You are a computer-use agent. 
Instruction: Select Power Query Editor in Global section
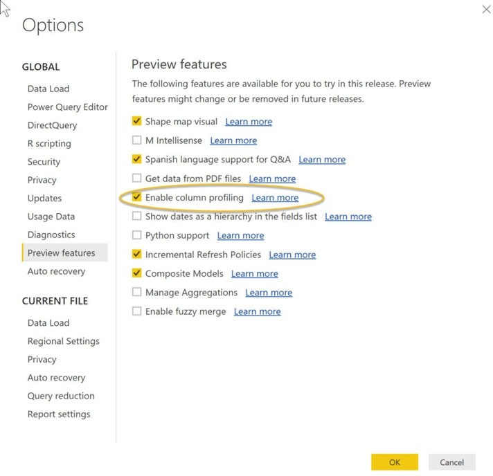[x=67, y=107]
